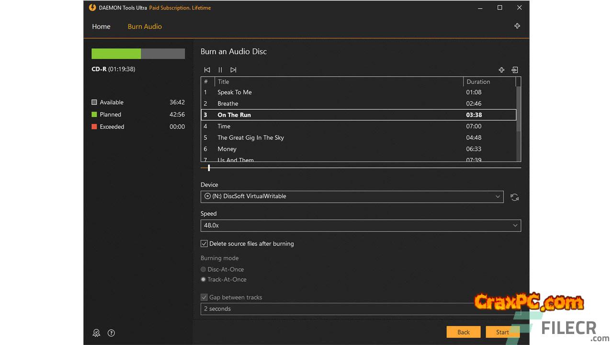Viewport: 613px width, 345px height.
Task: Select Disc-At-Once burning mode
Action: (204, 269)
